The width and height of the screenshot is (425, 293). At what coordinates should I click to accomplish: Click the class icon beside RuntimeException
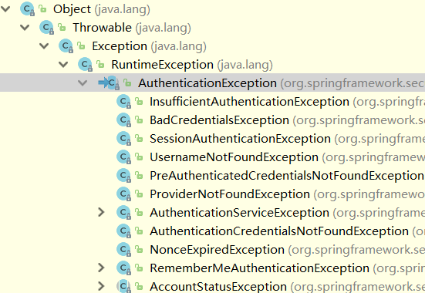pos(85,64)
